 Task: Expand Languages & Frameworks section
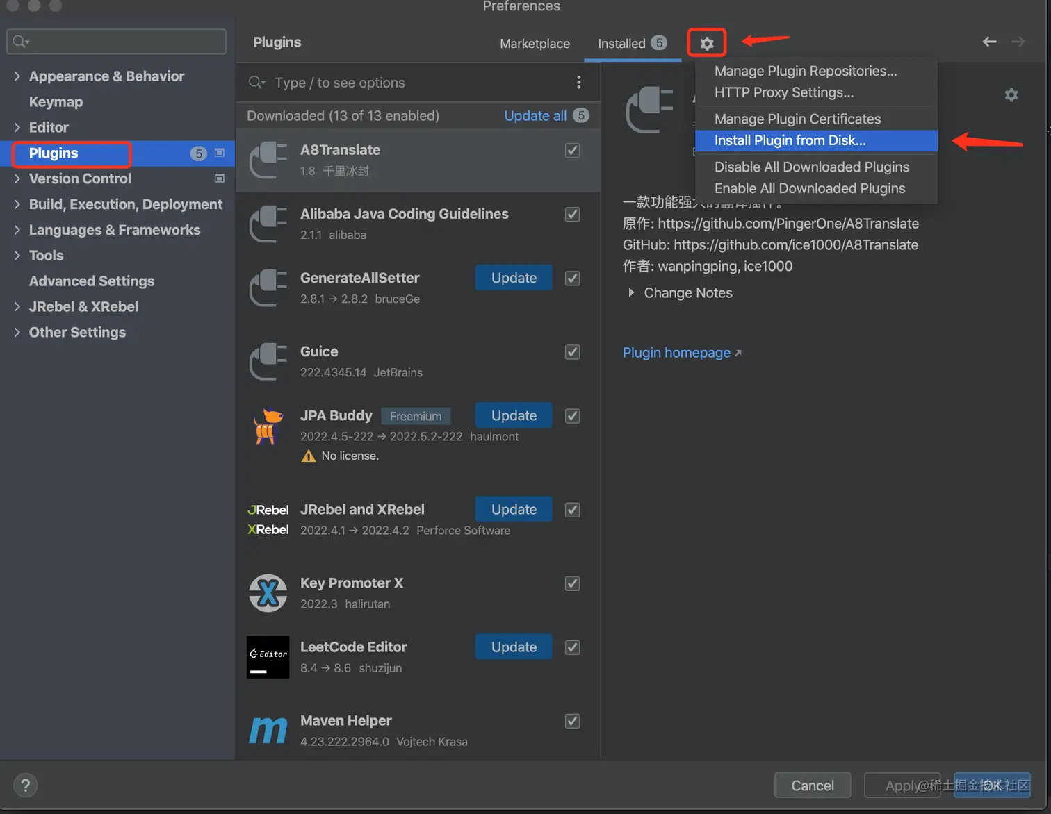(17, 230)
